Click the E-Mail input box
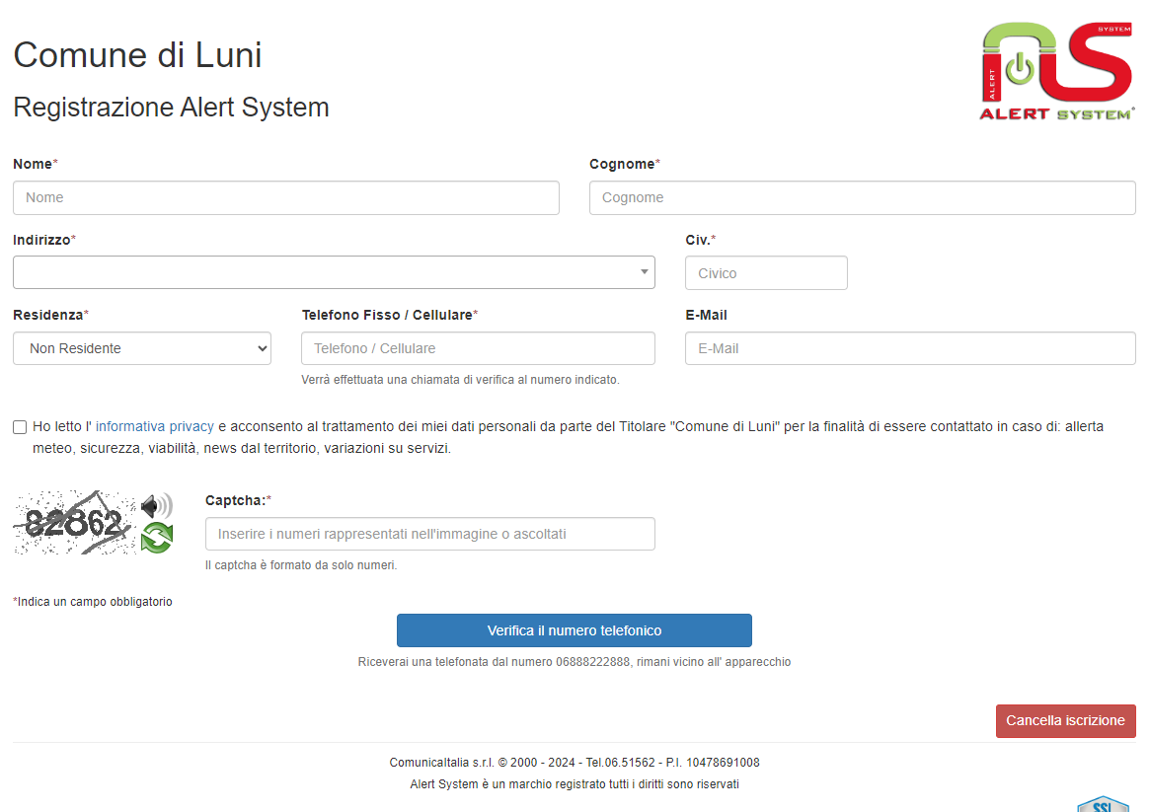 coord(909,348)
